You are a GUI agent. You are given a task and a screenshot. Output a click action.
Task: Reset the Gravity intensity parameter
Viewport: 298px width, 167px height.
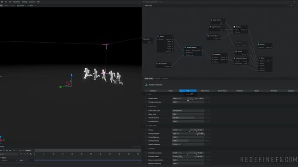207,141
